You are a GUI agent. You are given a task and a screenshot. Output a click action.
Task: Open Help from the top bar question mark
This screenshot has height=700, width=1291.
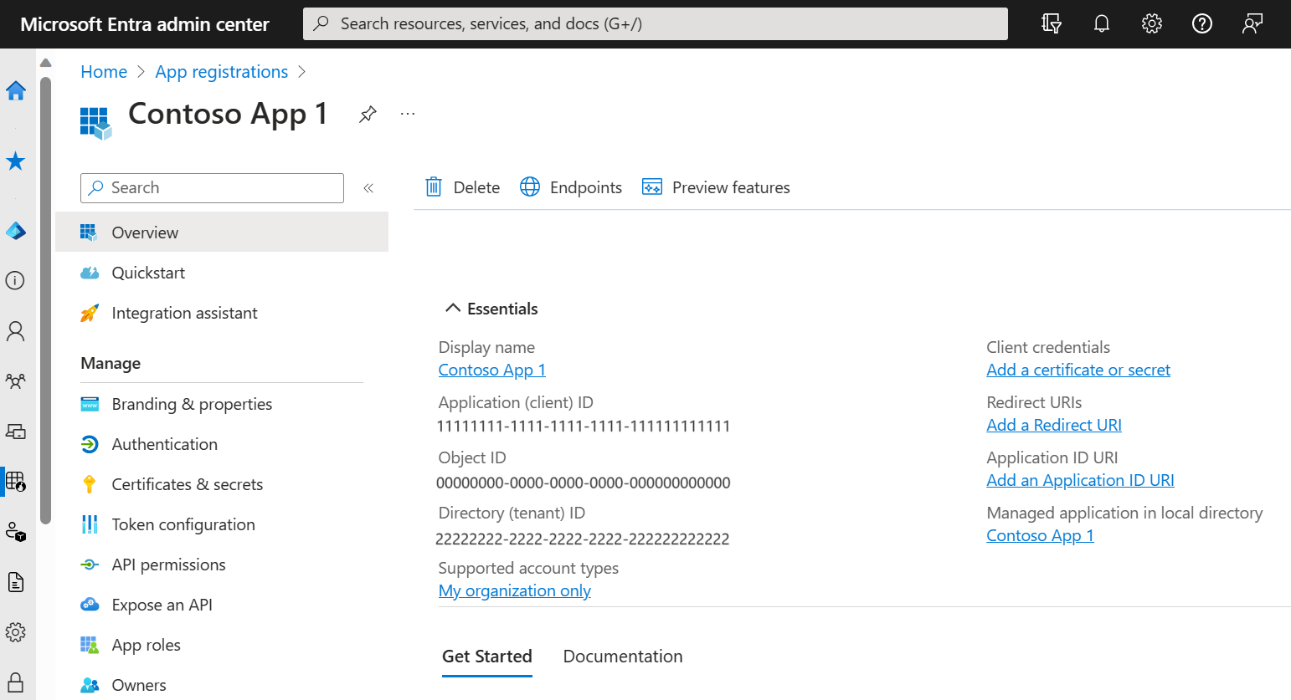pyautogui.click(x=1201, y=23)
